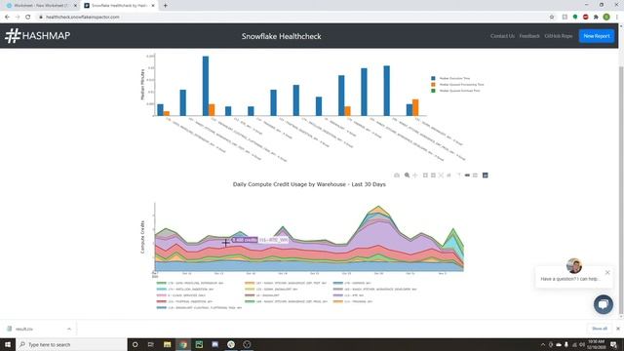Click the Hashmap logo
The height and width of the screenshot is (351, 624).
[37, 36]
